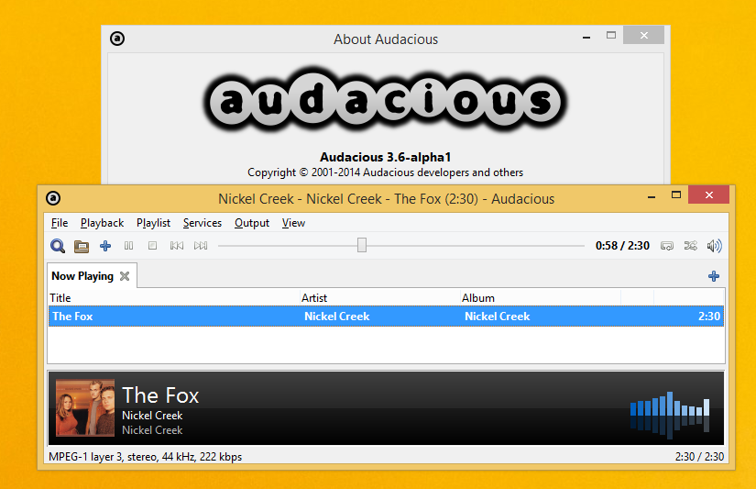This screenshot has height=489, width=756.
Task: Open the Playlist menu
Action: (x=153, y=223)
